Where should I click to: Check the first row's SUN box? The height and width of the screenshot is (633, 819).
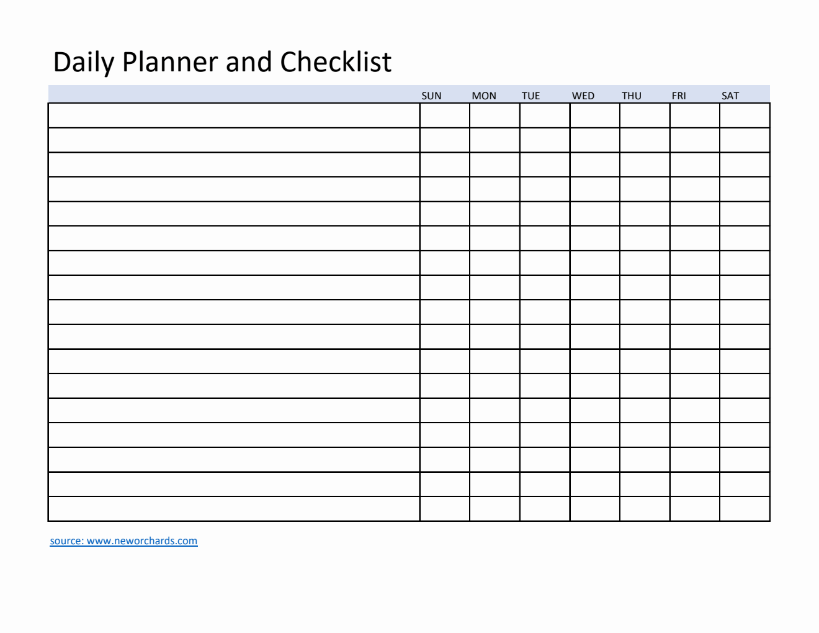point(445,115)
